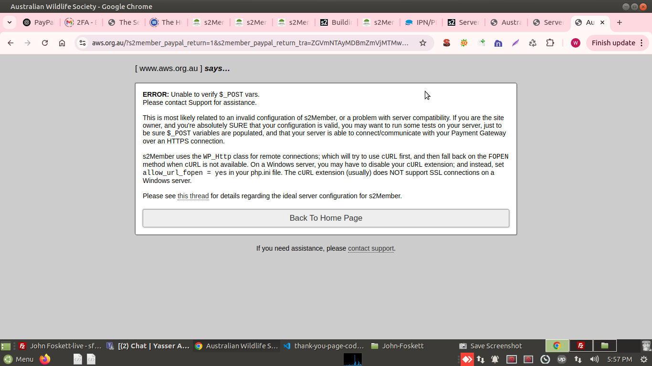Open the 'contact support' link
Viewport: 652px width, 366px height.
tap(371, 248)
